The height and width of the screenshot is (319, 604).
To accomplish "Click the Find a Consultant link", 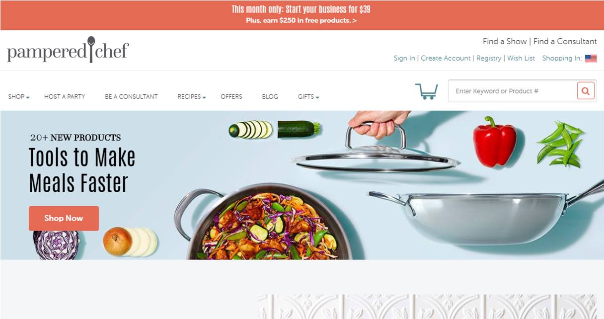I will 565,41.
